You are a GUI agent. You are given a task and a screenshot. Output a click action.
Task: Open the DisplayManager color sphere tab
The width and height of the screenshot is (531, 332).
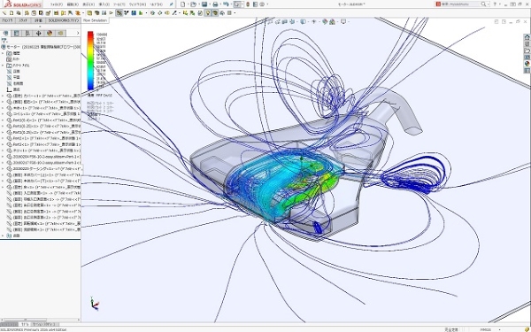pyautogui.click(x=50, y=34)
